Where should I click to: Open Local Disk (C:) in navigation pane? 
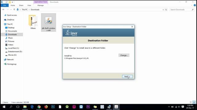tap(14, 48)
